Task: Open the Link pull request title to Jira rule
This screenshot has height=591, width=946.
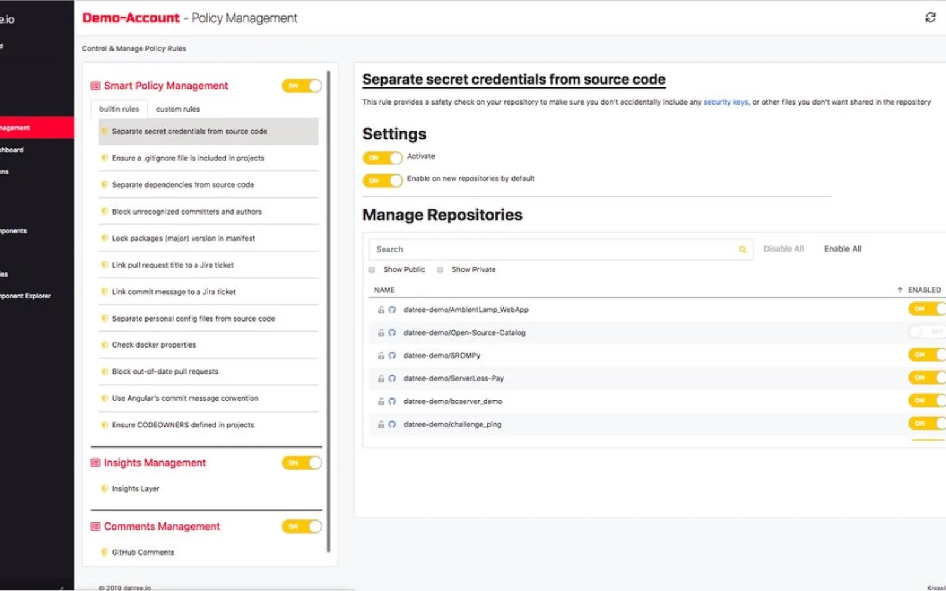Action: pos(208,265)
